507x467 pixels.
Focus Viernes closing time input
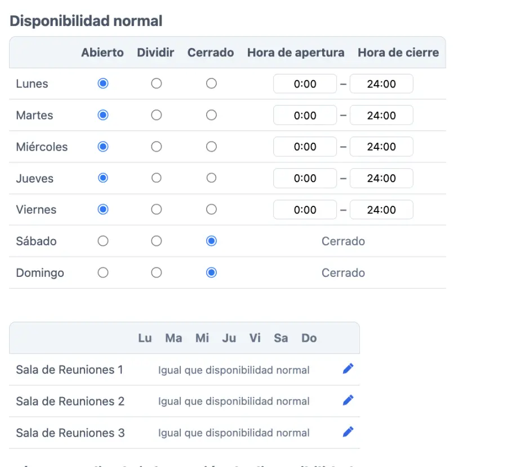point(381,210)
